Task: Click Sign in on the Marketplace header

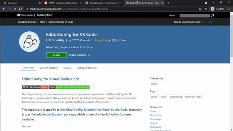Action: (172, 15)
